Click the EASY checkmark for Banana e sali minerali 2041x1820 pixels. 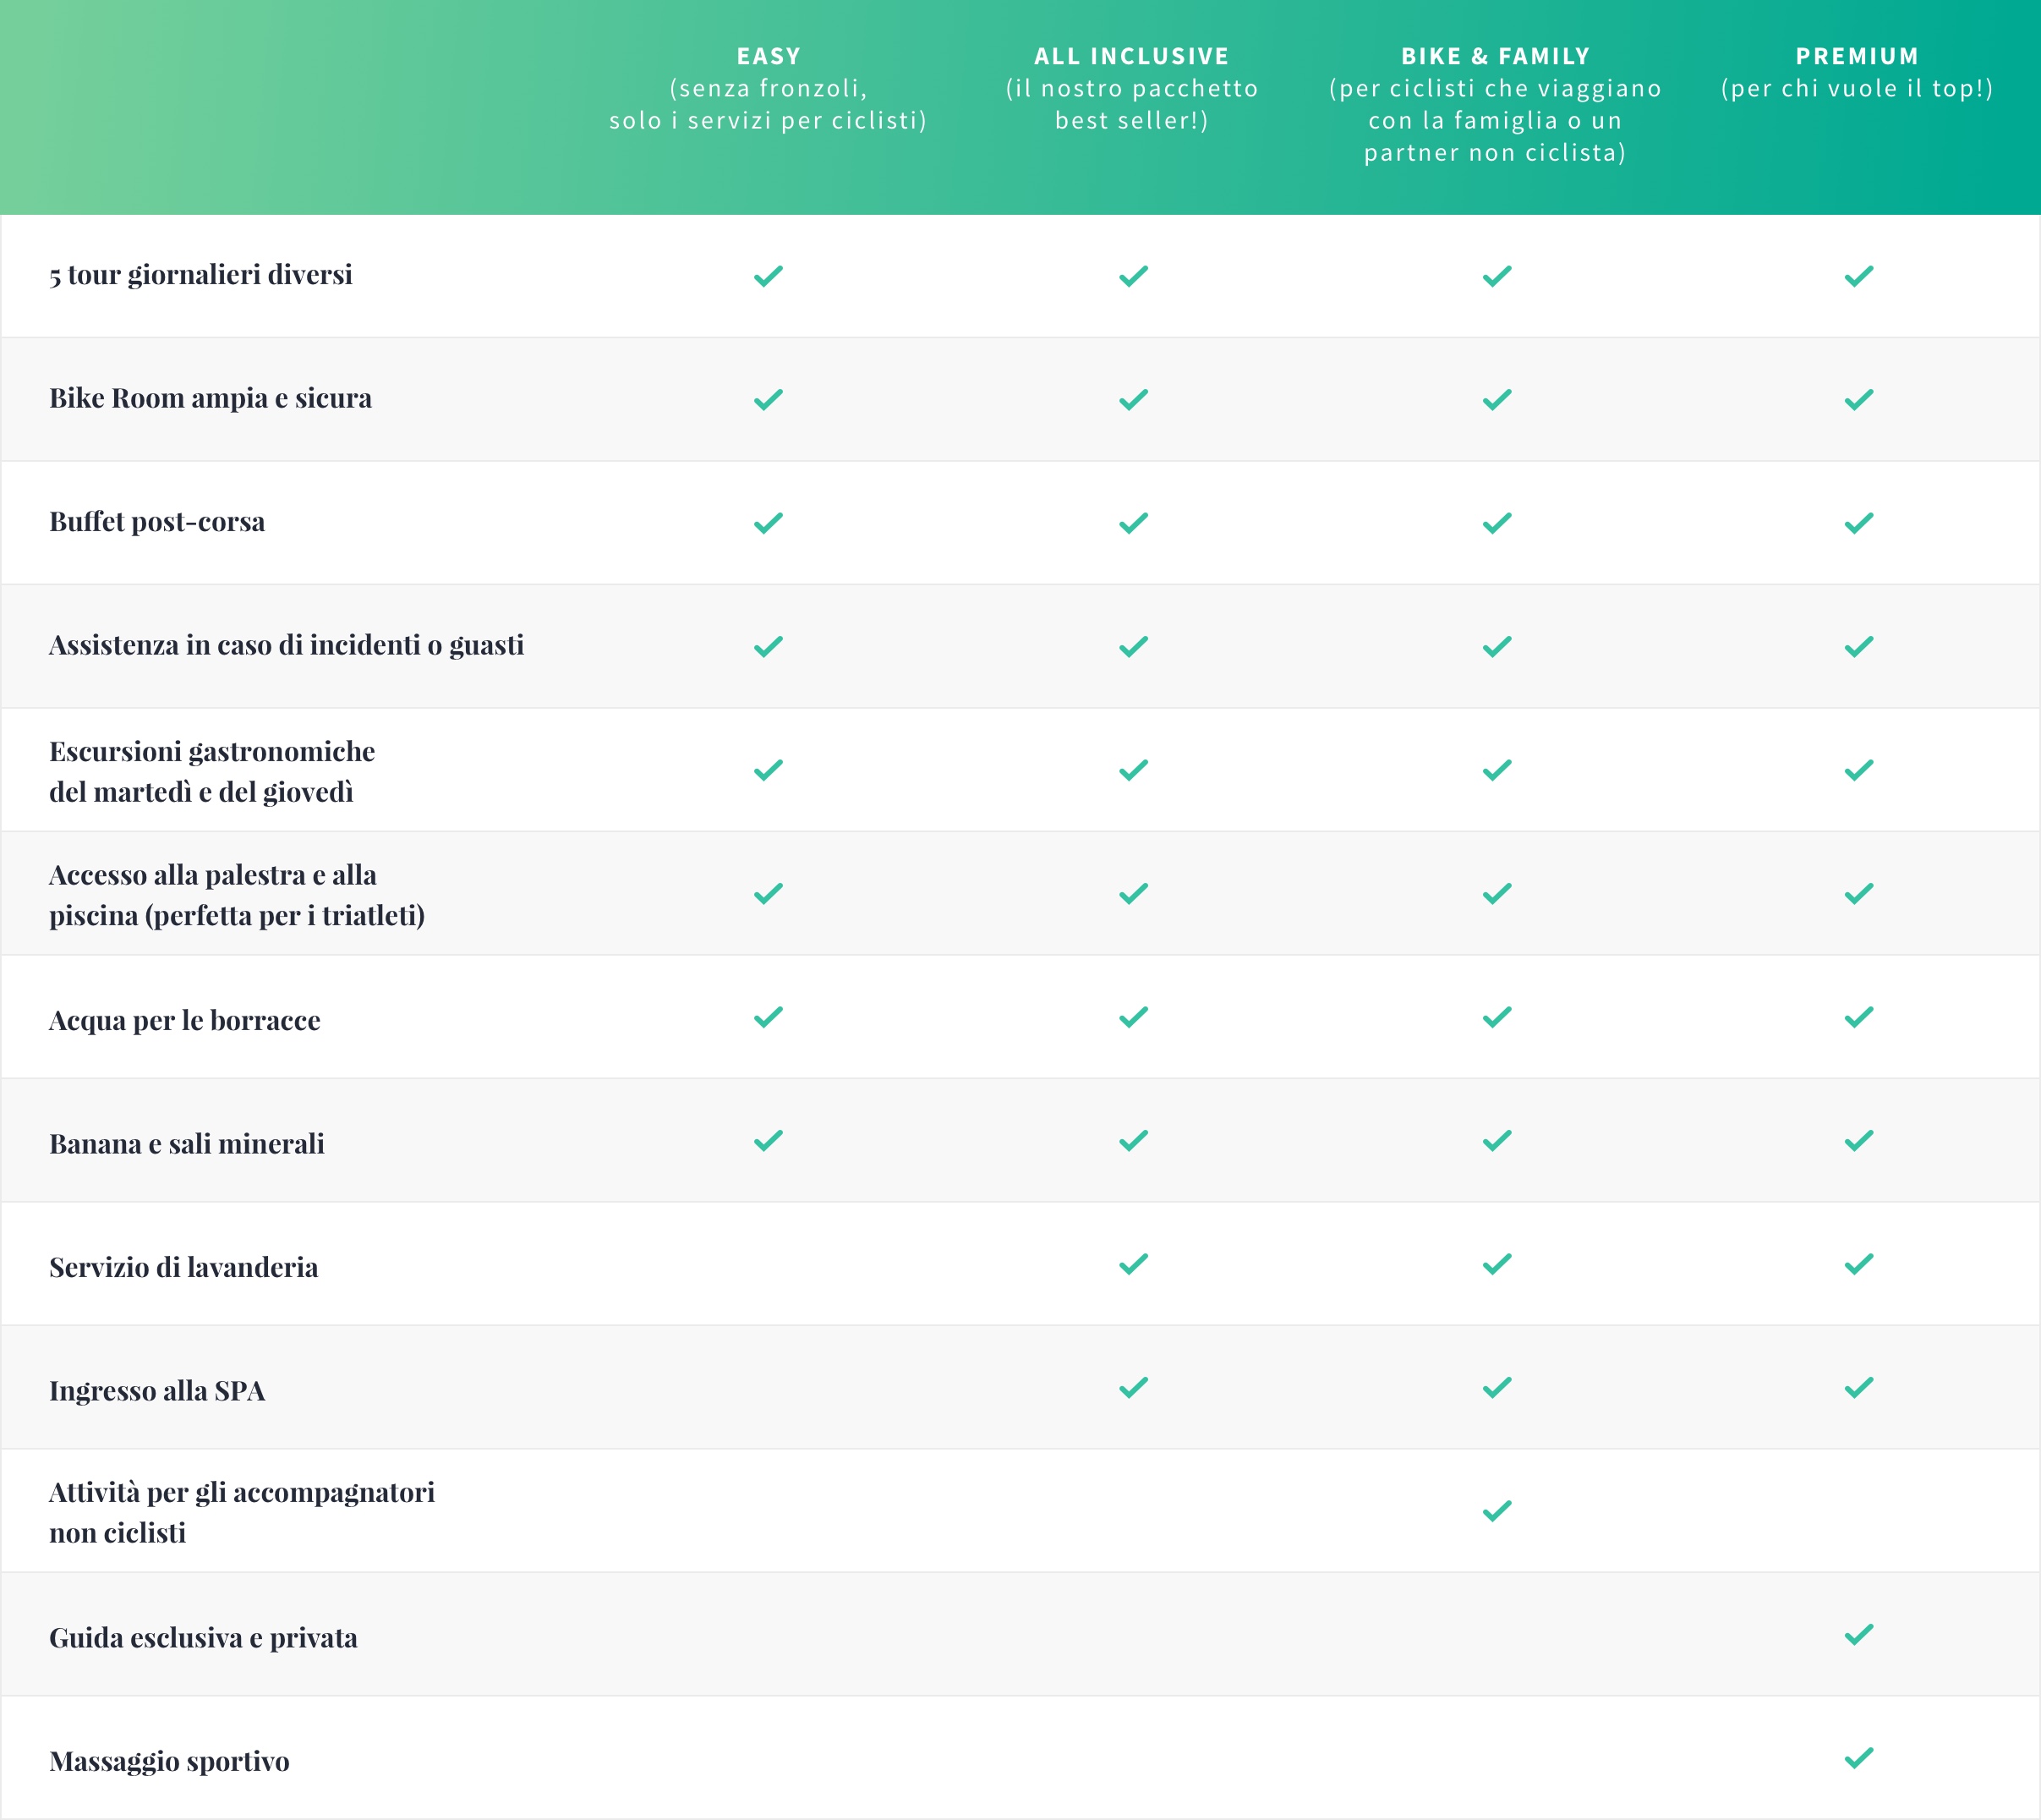[768, 1141]
